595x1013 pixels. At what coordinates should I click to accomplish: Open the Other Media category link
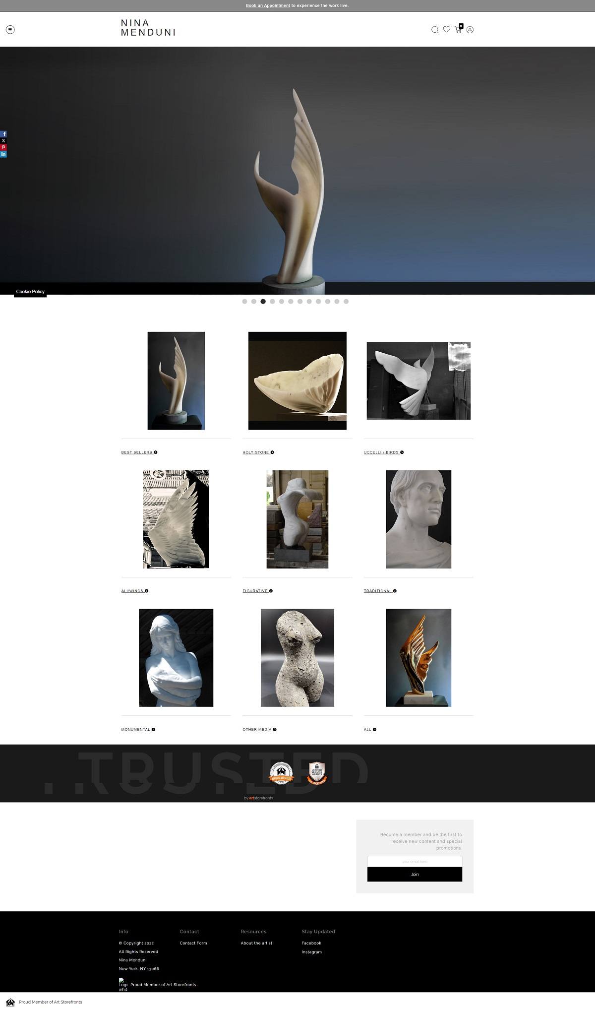[x=260, y=729]
